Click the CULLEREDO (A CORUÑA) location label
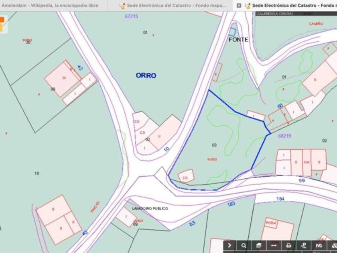Viewport: 337px width, 253px height. pos(274,14)
